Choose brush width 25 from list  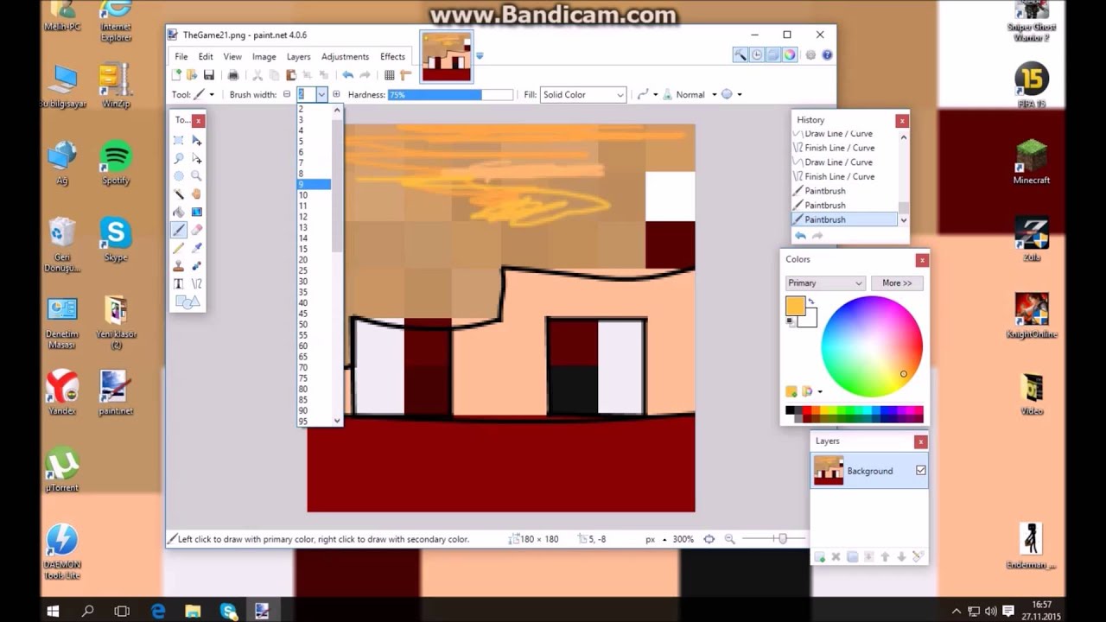(303, 270)
